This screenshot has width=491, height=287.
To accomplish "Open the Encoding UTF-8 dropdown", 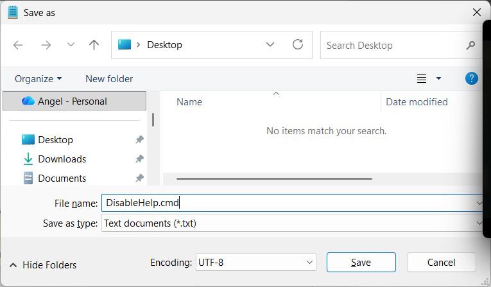I will click(x=256, y=262).
